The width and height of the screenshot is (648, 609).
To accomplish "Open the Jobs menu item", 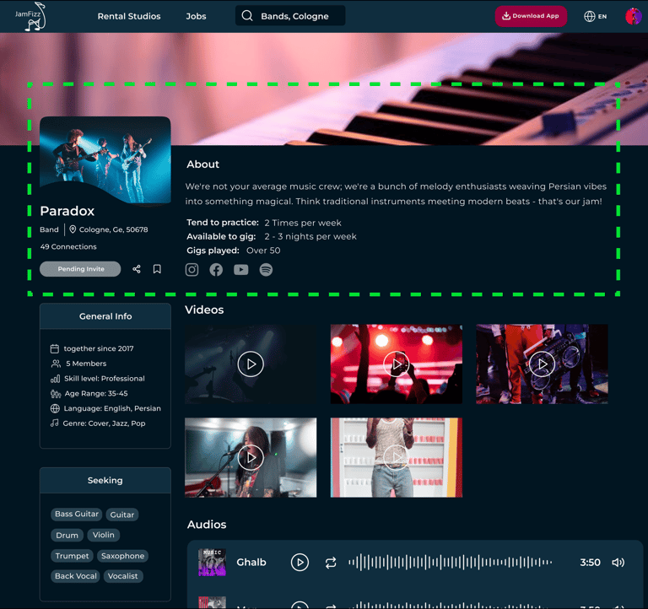I will pos(196,16).
